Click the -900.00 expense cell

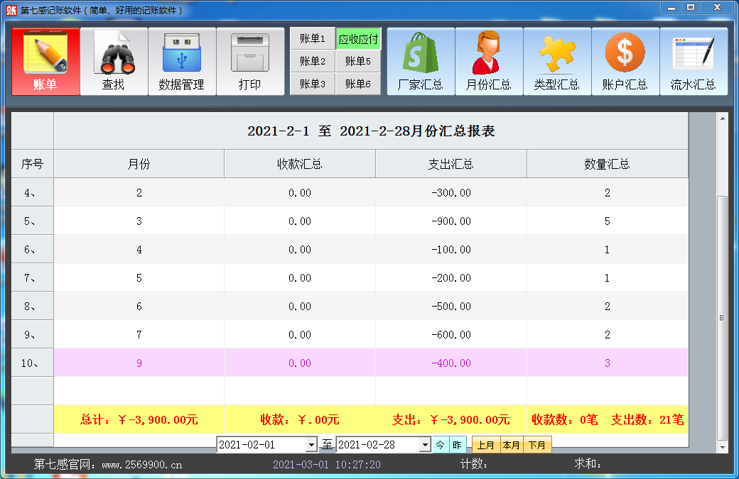tap(451, 221)
